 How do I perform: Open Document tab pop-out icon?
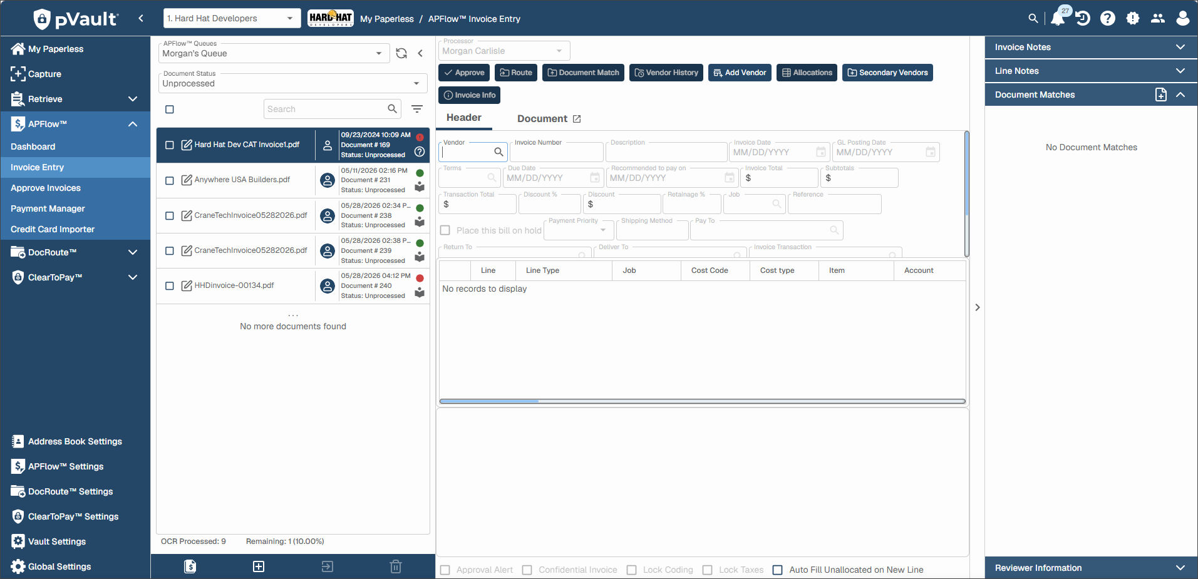(x=577, y=119)
